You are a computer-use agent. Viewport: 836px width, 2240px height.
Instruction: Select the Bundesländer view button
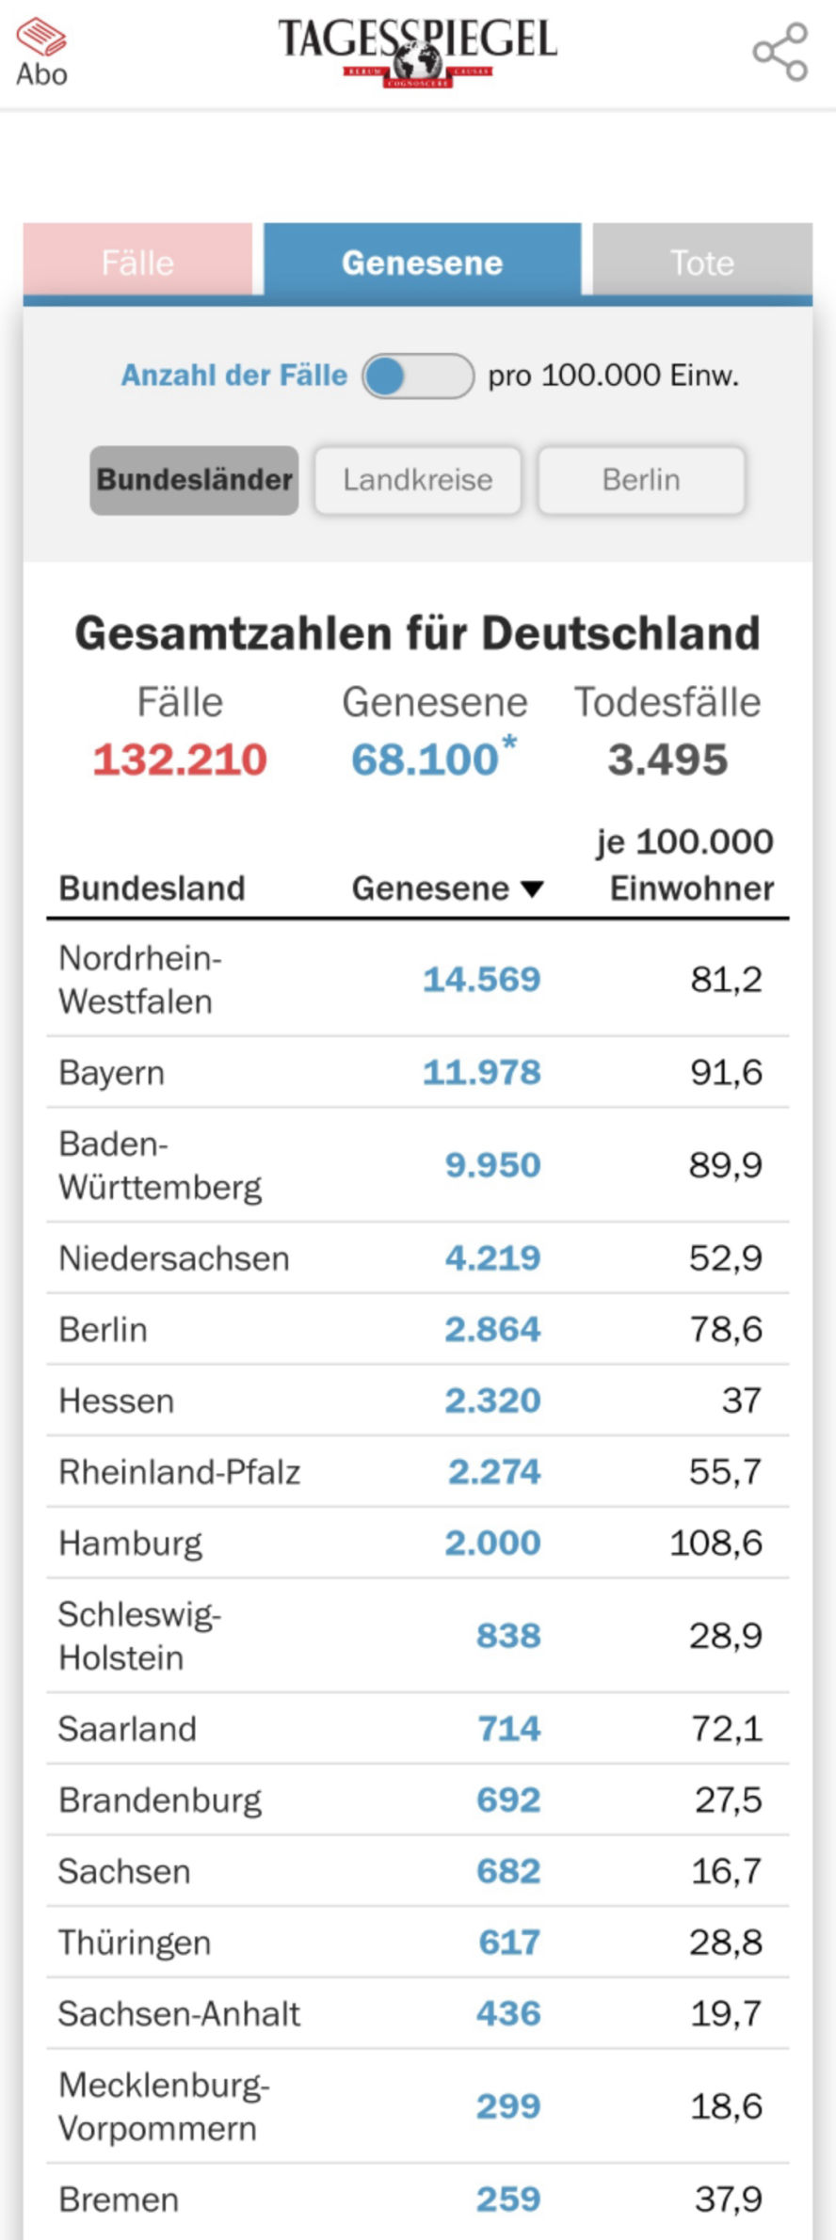(x=194, y=480)
